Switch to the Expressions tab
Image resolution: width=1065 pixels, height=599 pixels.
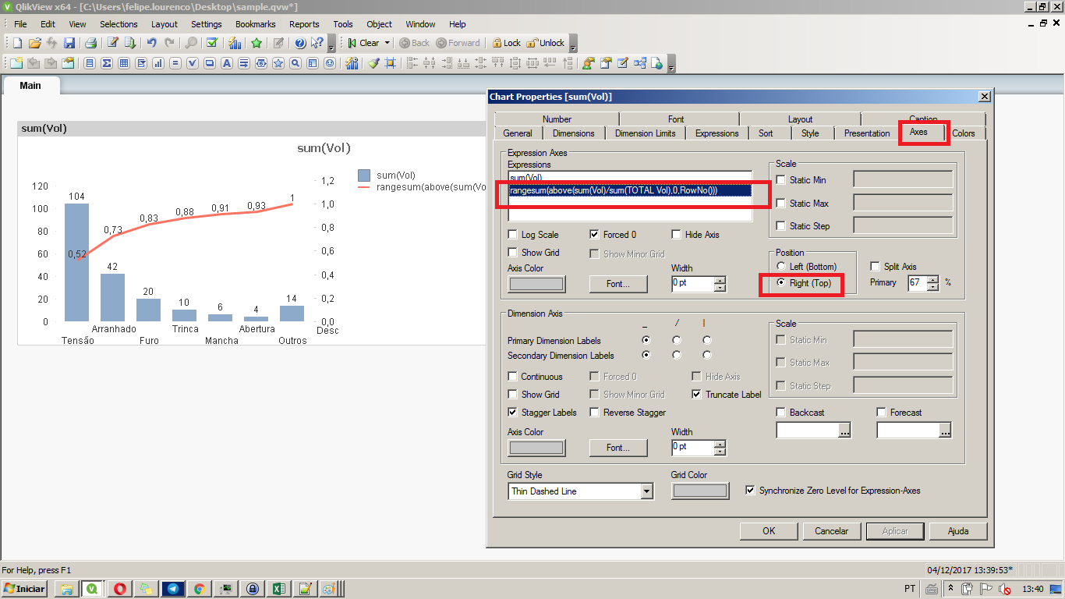716,133
